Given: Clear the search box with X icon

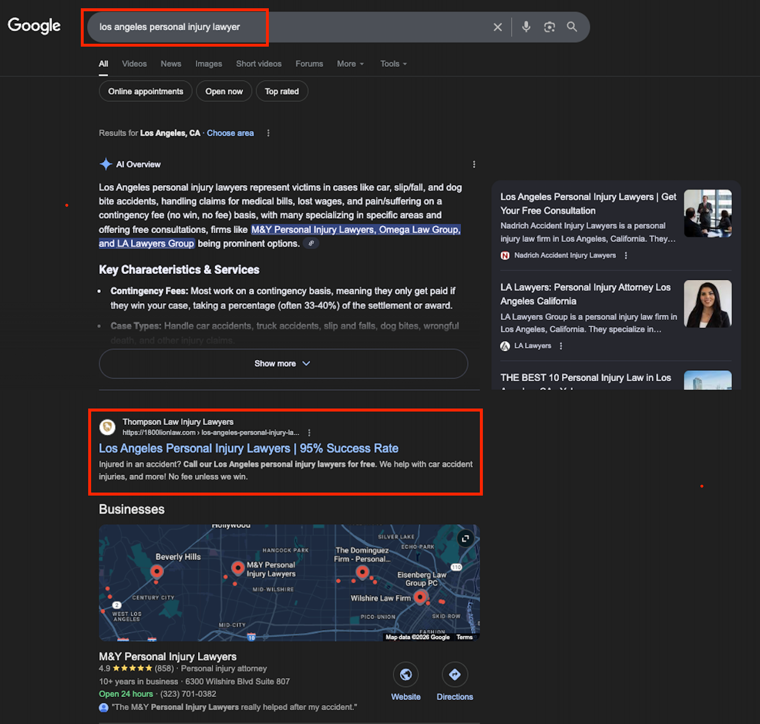Looking at the screenshot, I should tap(497, 27).
